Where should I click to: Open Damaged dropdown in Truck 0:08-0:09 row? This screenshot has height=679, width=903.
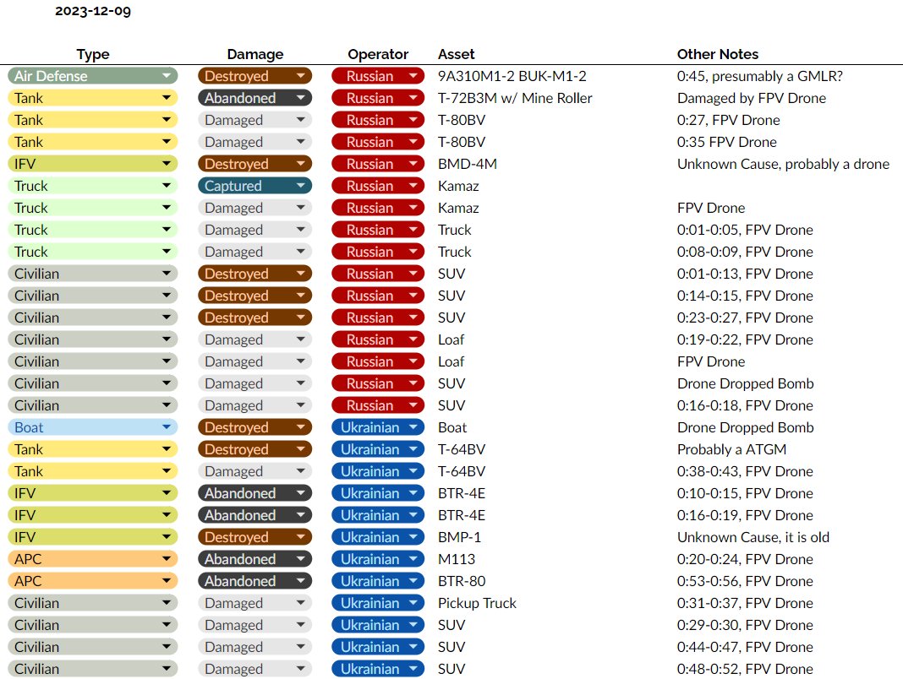[254, 252]
